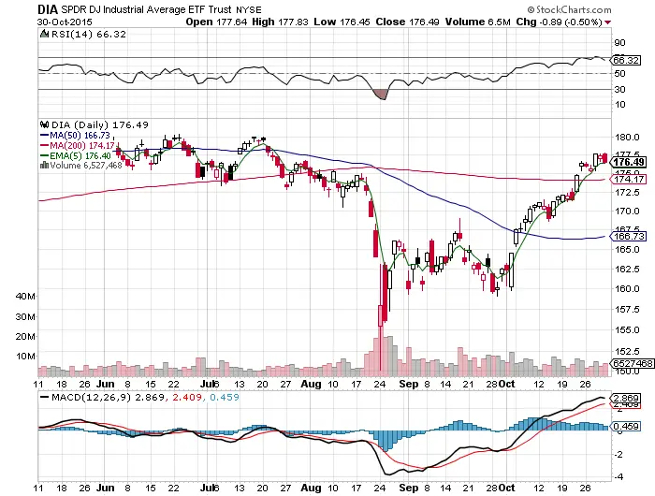Click the boxed 166.73 MA(50) price tag
The image size is (655, 496).
(x=628, y=237)
